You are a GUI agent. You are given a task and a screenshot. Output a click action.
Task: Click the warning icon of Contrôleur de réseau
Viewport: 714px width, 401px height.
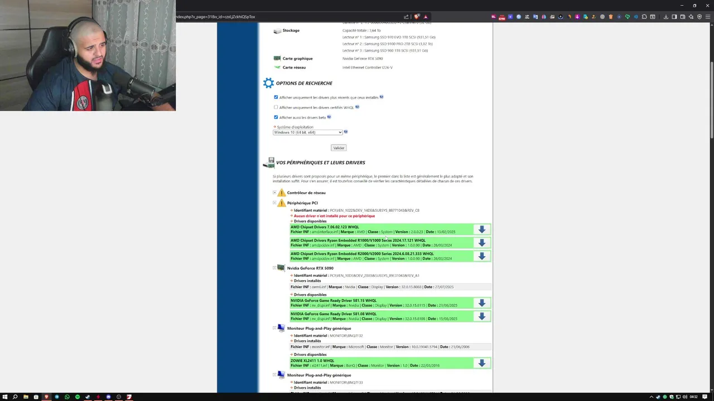282,193
